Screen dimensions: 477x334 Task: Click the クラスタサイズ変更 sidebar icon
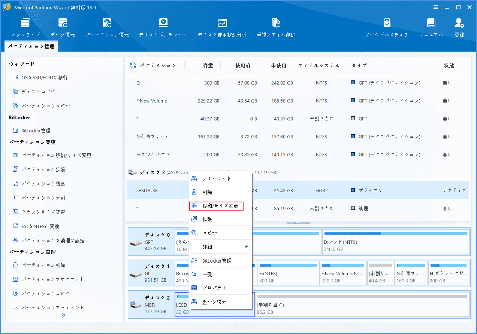point(15,212)
